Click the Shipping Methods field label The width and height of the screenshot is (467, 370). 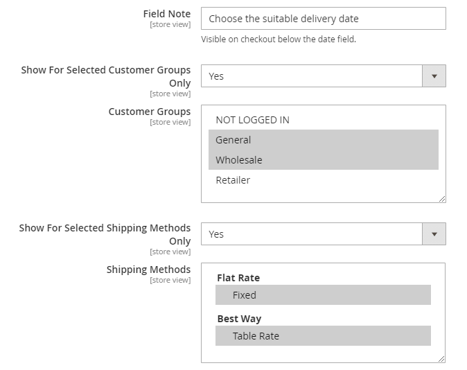pyautogui.click(x=148, y=270)
